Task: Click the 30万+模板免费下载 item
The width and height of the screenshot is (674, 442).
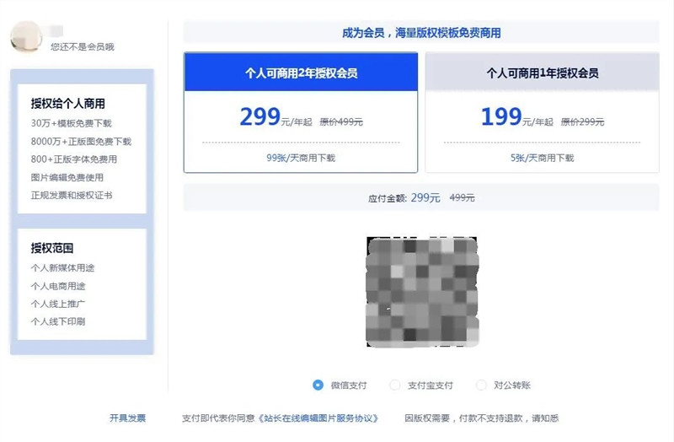Action: click(71, 123)
